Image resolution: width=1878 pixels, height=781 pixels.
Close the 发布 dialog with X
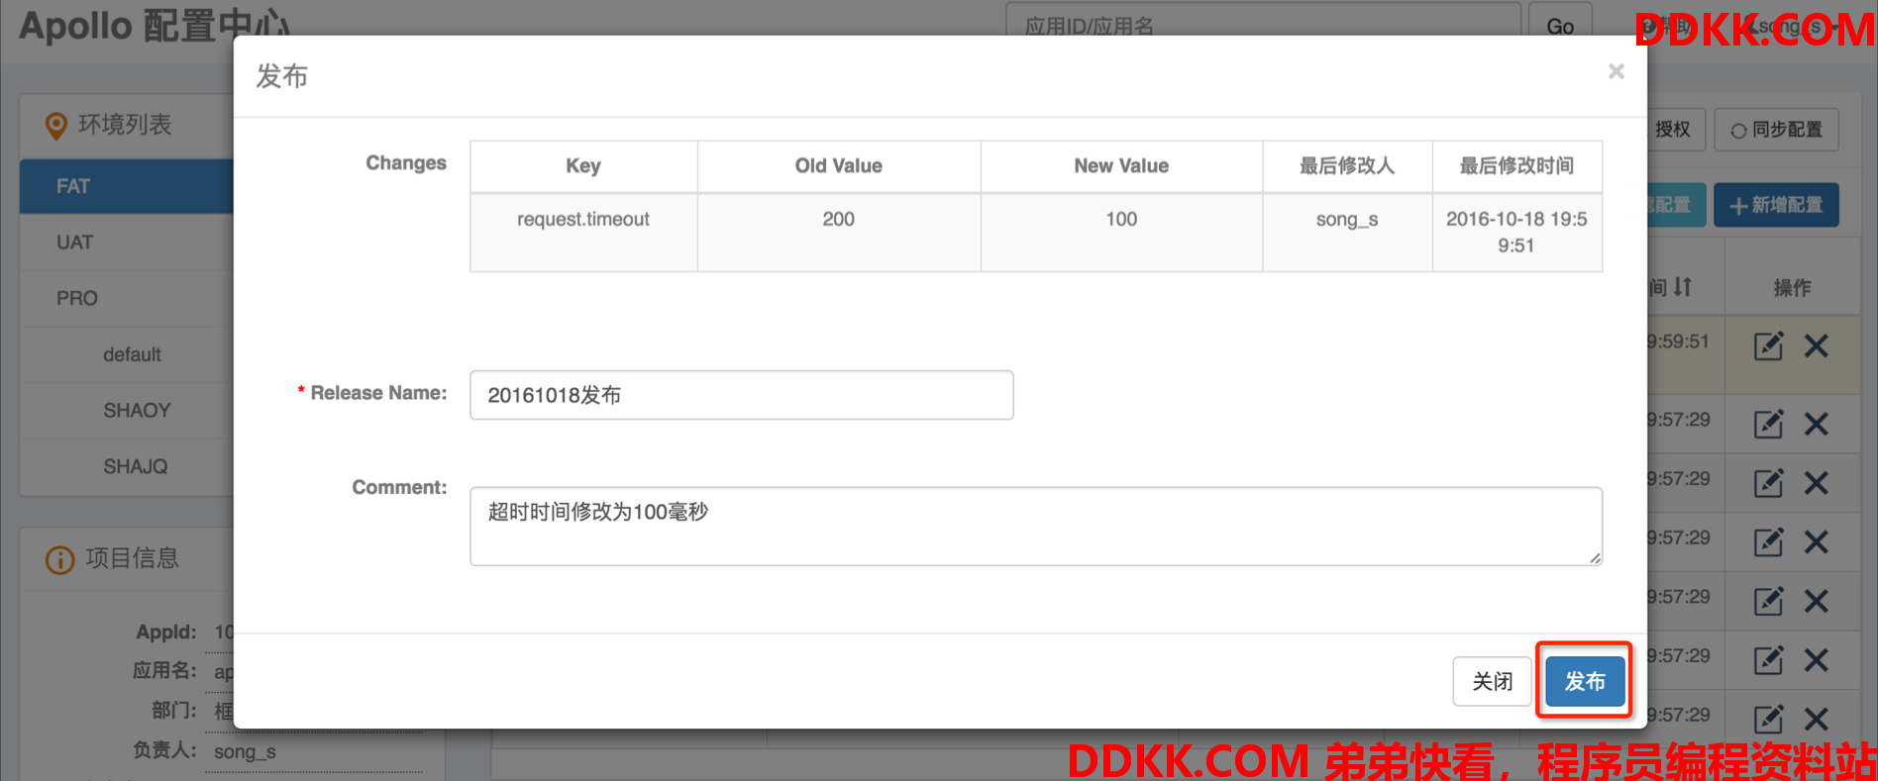tap(1617, 71)
